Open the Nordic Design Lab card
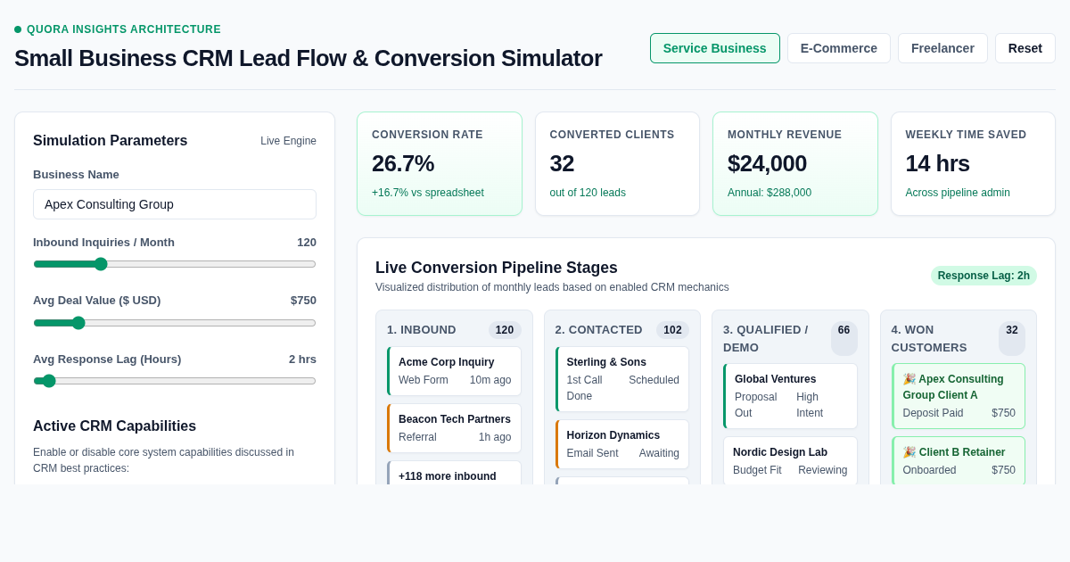1070x562 pixels. tap(791, 460)
